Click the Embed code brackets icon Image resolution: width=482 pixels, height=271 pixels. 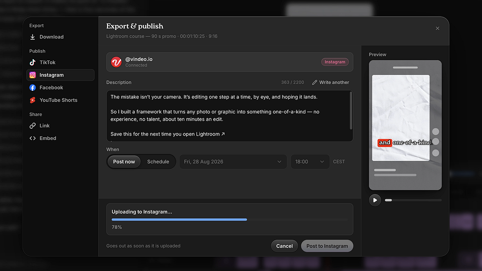pos(33,138)
